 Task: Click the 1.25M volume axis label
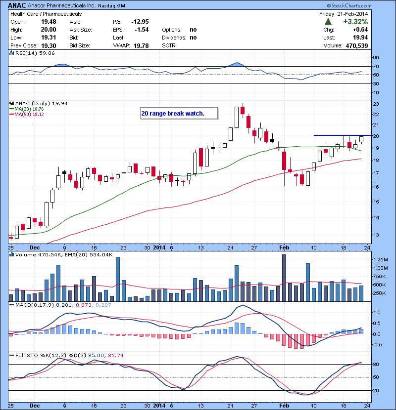(380, 260)
